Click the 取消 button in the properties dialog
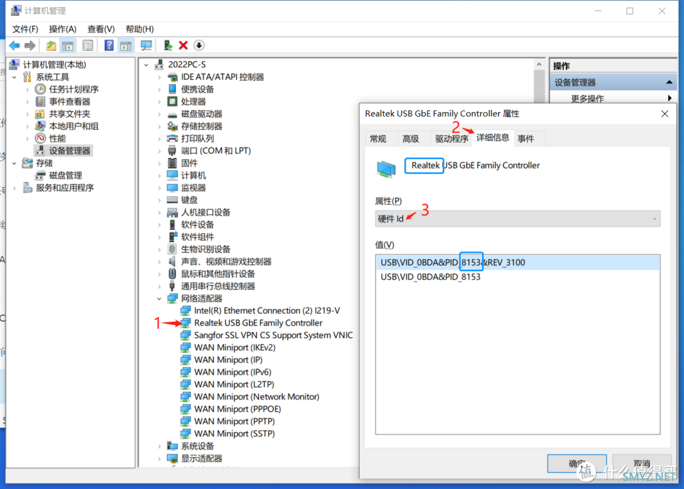Viewport: 684px width, 489px height. [x=642, y=463]
